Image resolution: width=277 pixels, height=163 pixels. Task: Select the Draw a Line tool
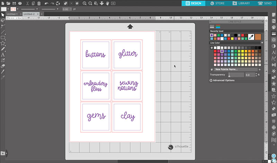pyautogui.click(x=3, y=32)
